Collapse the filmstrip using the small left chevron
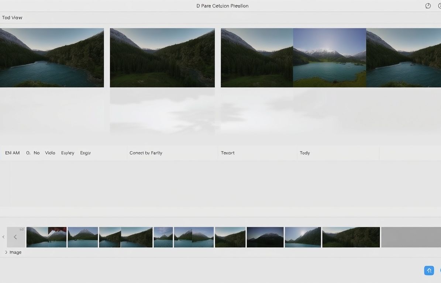The image size is (441, 283). click(x=3, y=237)
